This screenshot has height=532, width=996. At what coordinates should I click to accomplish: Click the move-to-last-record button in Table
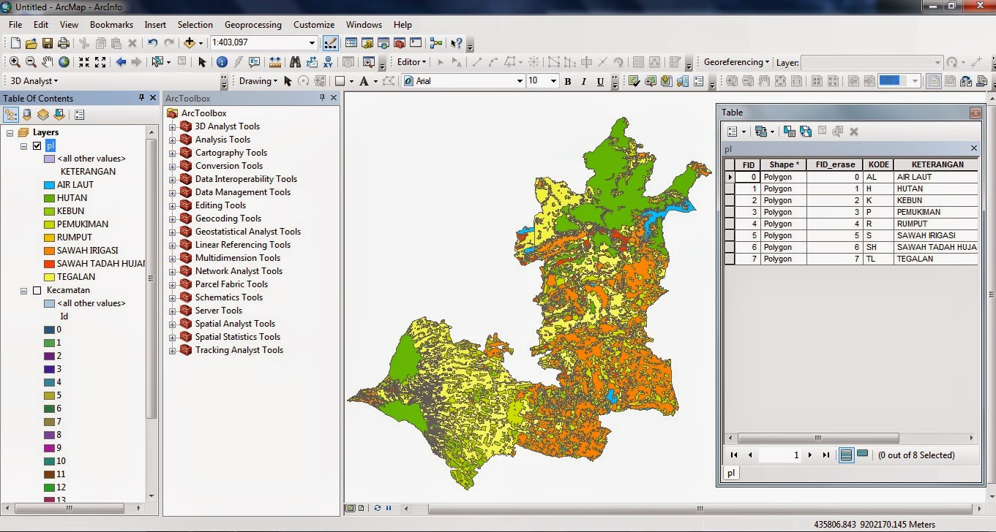point(827,455)
